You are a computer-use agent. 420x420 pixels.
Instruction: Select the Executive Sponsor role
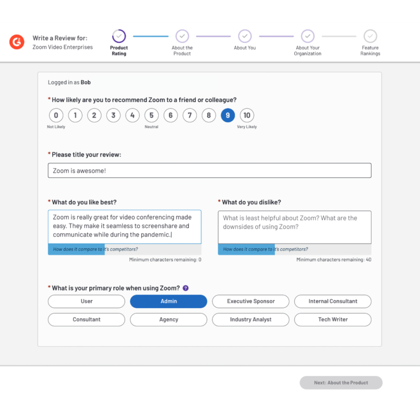[x=251, y=301]
